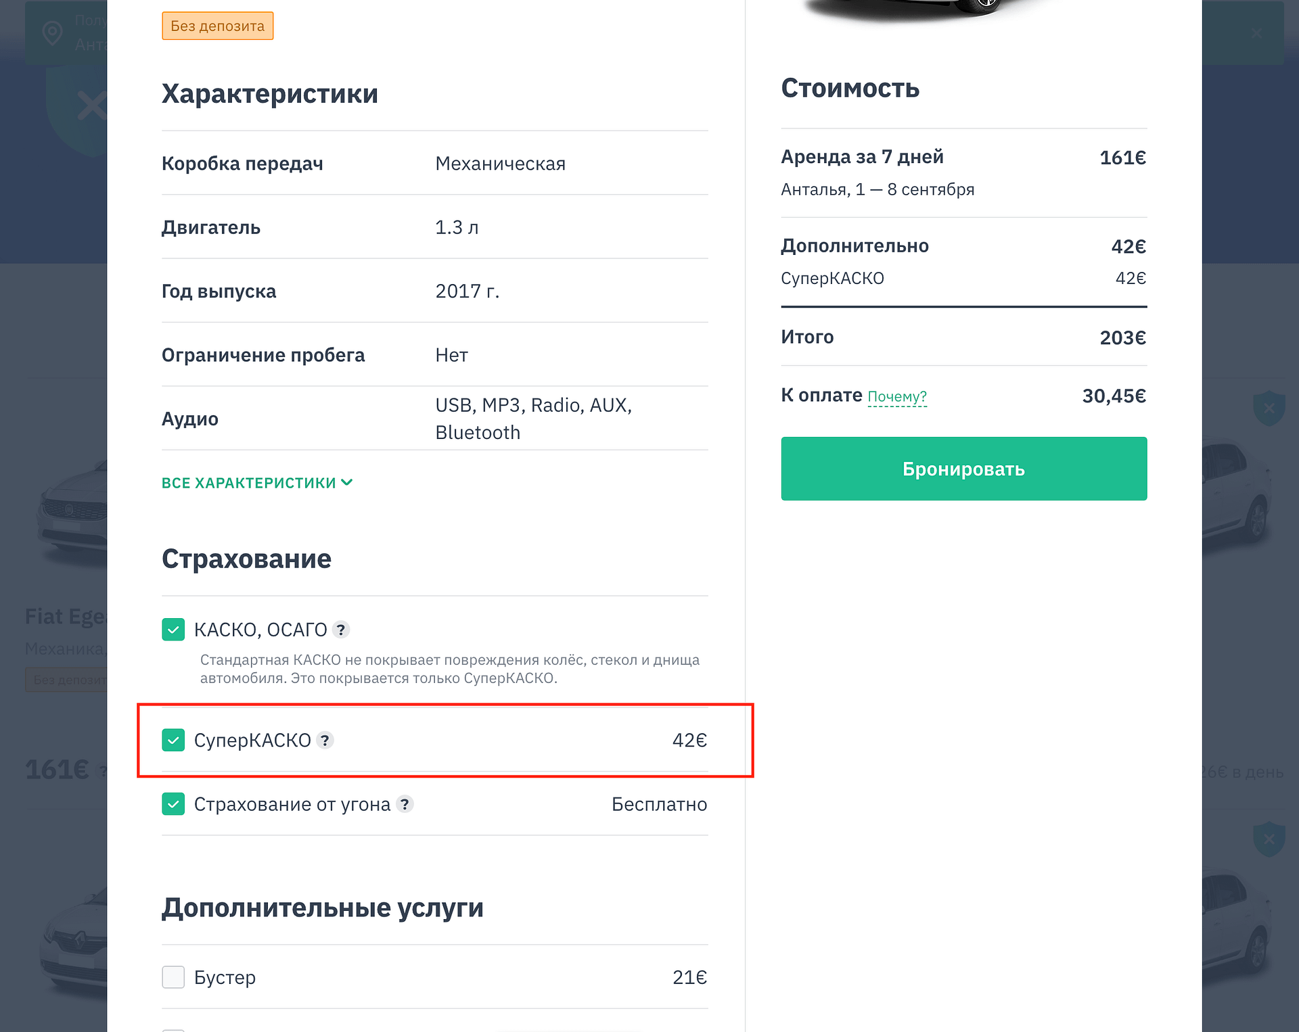
Task: Click the Без депозита badge
Action: click(218, 26)
